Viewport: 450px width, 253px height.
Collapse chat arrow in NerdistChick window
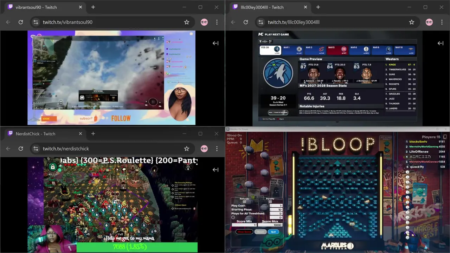point(216,170)
